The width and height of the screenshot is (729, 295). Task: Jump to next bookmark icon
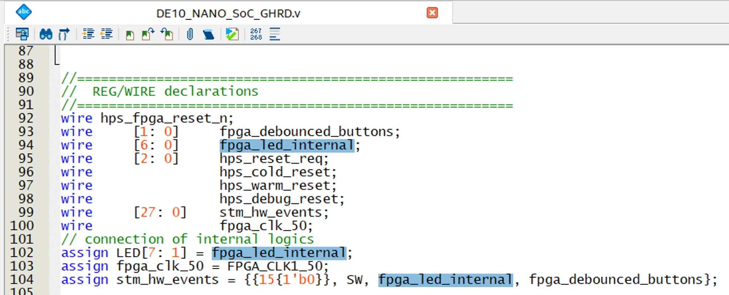coord(148,34)
